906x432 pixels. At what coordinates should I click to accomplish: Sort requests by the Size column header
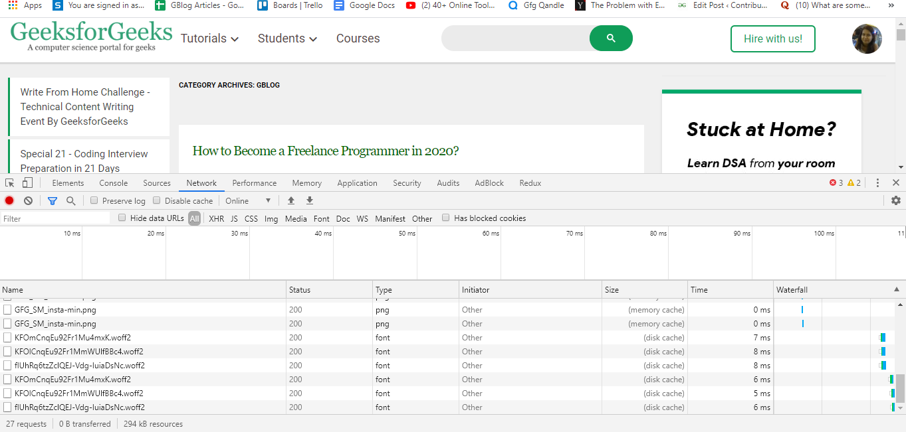click(x=645, y=290)
